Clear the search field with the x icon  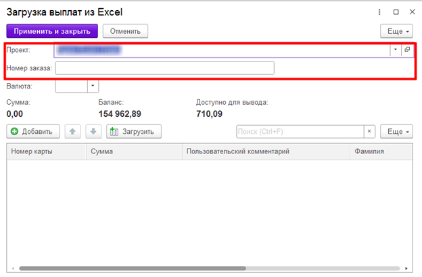coord(369,131)
